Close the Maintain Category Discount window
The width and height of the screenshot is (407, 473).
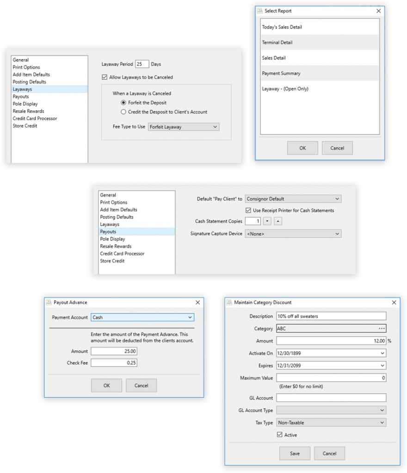point(394,303)
